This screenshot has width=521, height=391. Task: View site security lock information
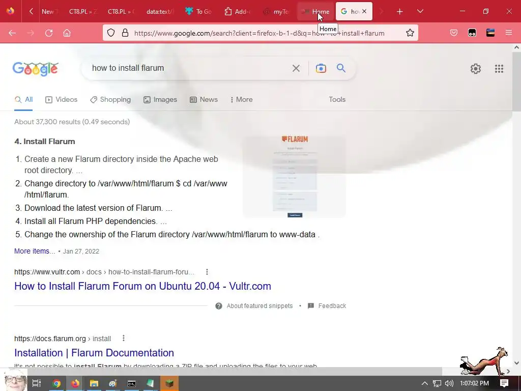tap(125, 33)
